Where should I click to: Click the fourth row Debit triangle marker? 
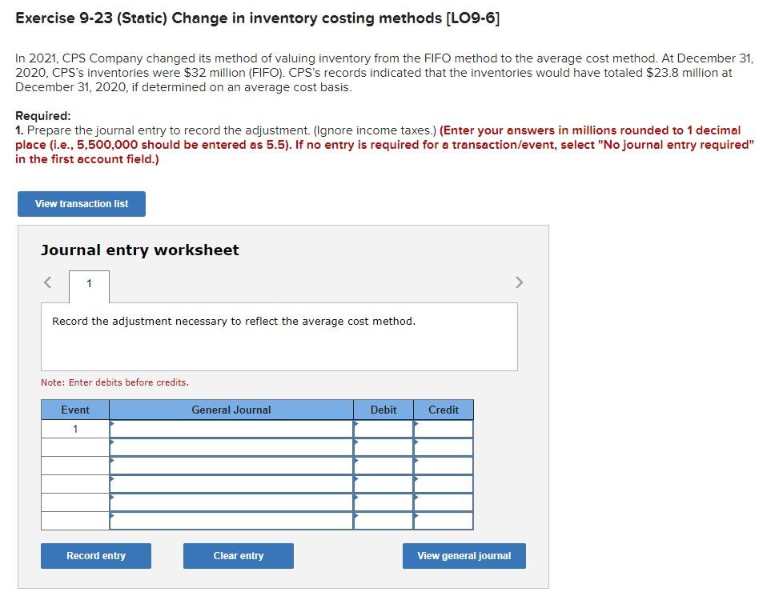point(355,480)
